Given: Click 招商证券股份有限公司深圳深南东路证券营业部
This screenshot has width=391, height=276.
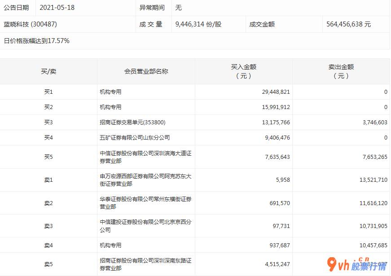Looking at the screenshot, I should [x=145, y=264].
